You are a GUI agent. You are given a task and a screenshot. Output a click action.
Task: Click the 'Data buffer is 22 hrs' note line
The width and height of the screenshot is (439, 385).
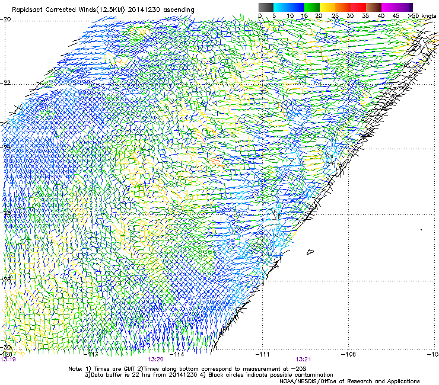click(x=141, y=375)
